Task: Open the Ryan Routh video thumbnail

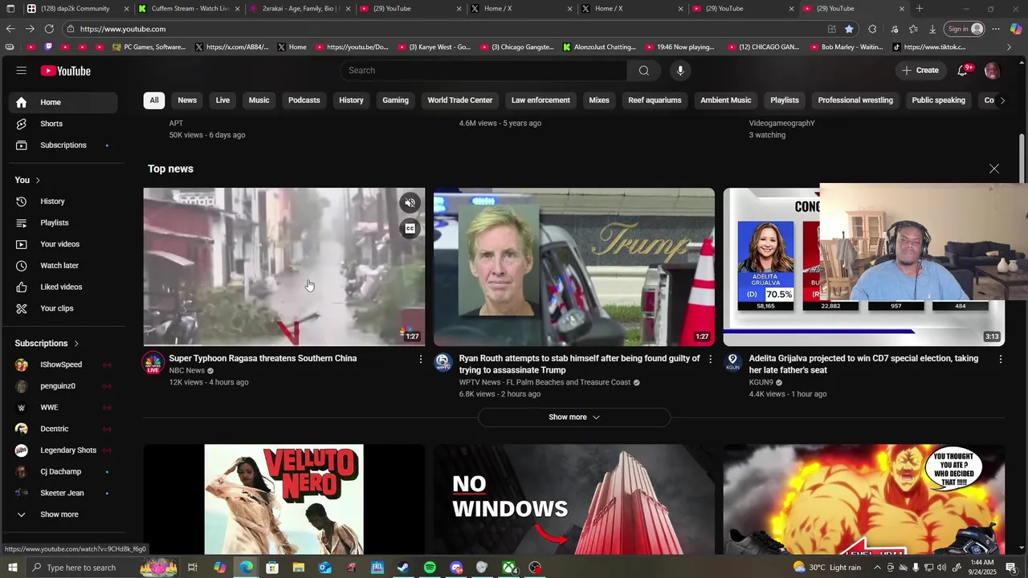Action: (574, 267)
